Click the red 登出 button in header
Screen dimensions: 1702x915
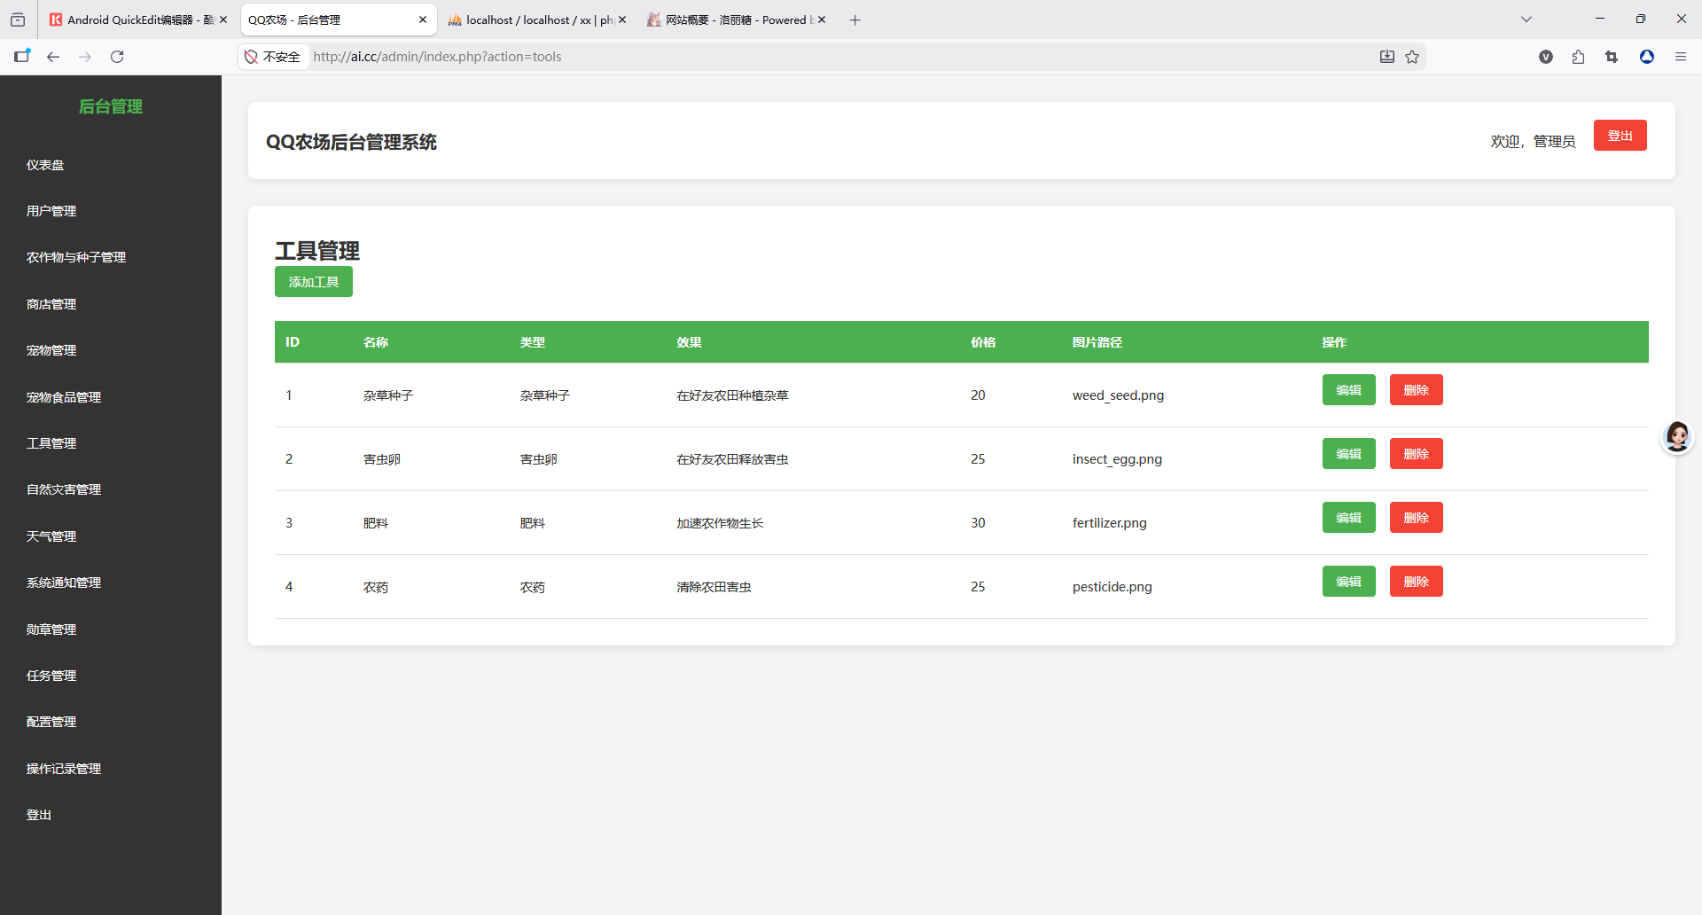(1620, 136)
